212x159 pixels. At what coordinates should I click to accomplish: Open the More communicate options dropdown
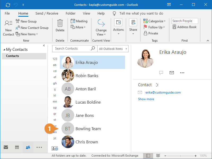click(x=78, y=27)
